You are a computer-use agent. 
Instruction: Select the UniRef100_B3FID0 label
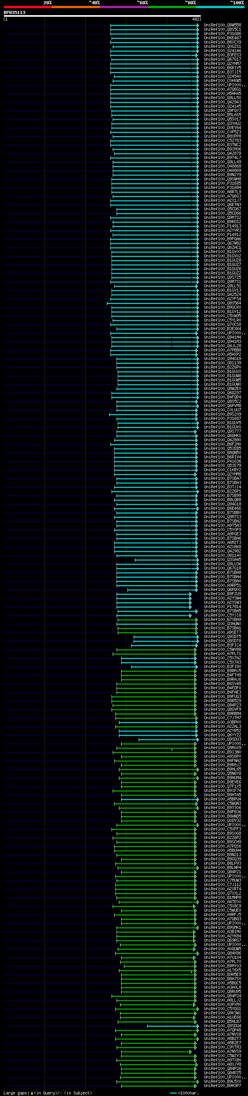pyautogui.click(x=222, y=667)
